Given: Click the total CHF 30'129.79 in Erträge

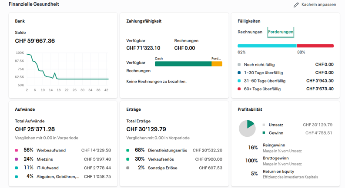Looking at the screenshot, I should coord(146,129).
